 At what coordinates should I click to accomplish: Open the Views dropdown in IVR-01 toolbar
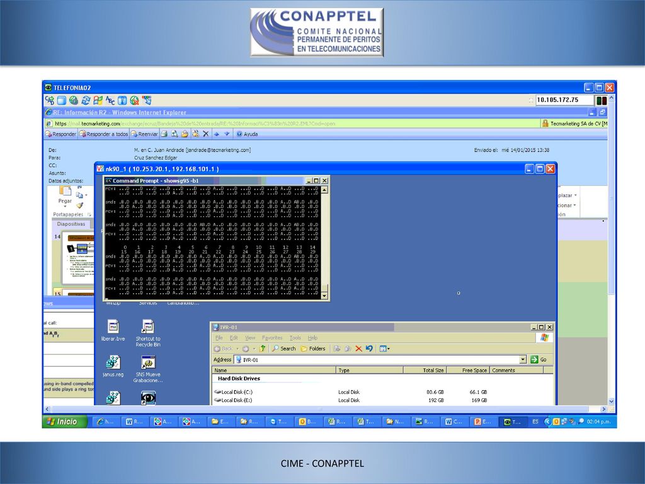click(x=385, y=349)
